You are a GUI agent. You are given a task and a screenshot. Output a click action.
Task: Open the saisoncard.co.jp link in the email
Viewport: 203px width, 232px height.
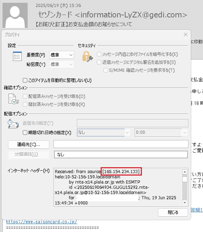coord(42,222)
